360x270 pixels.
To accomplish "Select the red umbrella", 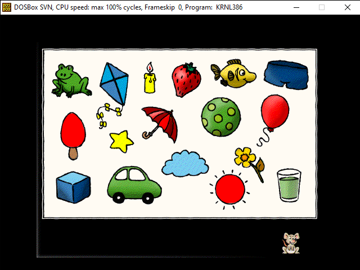I will pyautogui.click(x=160, y=124).
